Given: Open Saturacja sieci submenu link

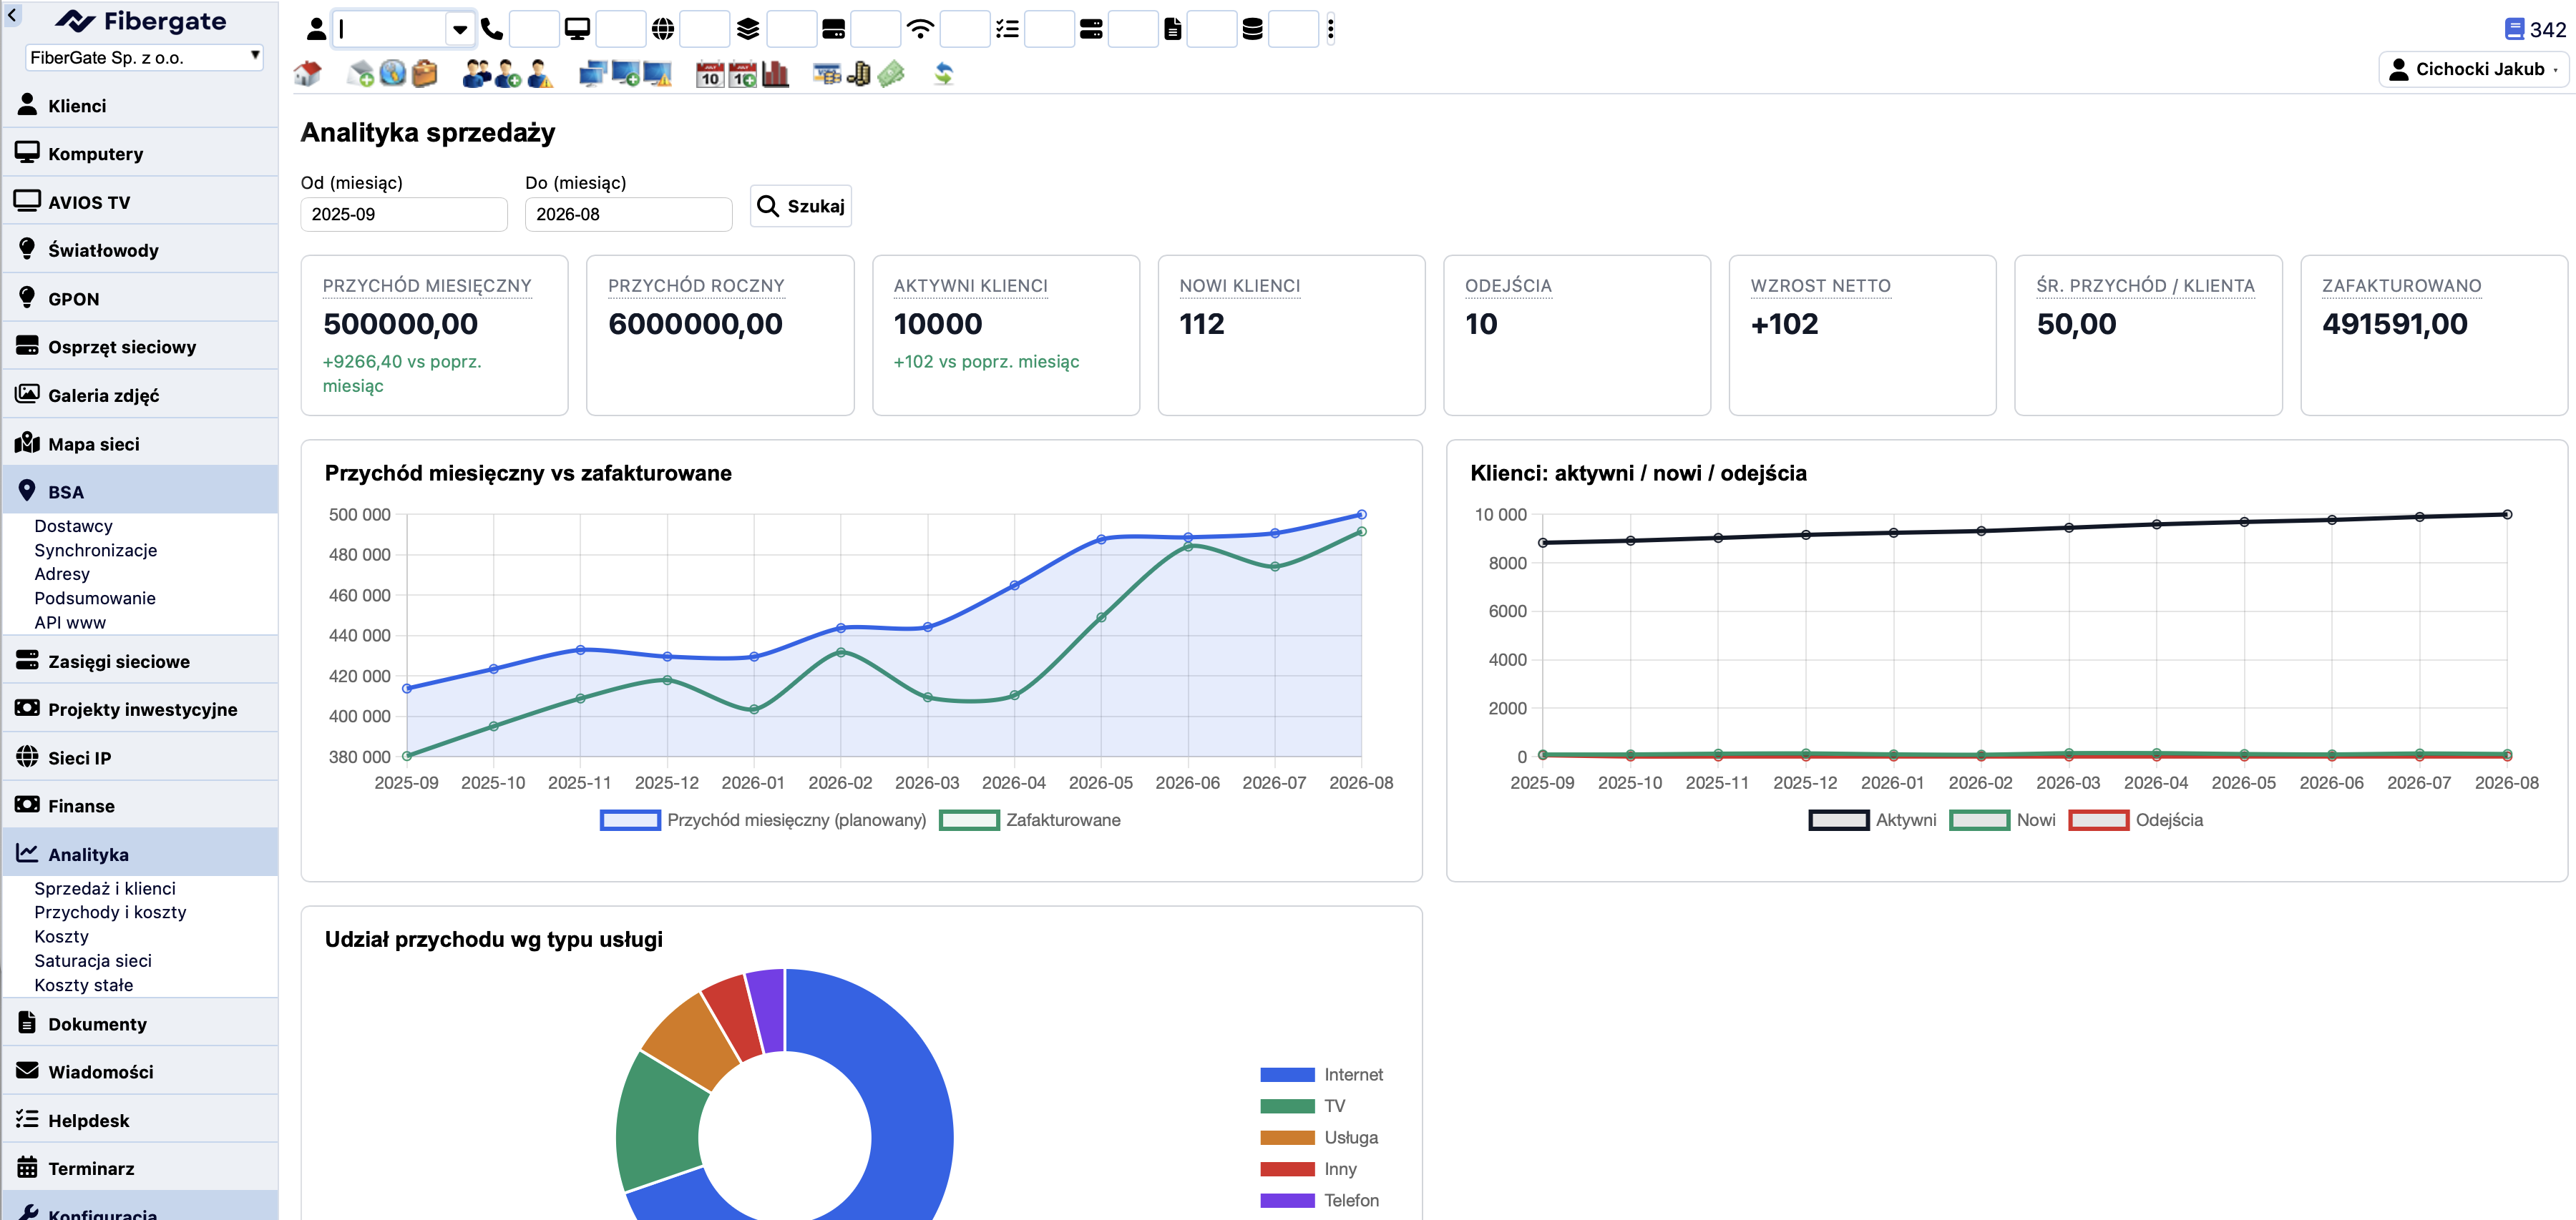Looking at the screenshot, I should pyautogui.click(x=93, y=960).
